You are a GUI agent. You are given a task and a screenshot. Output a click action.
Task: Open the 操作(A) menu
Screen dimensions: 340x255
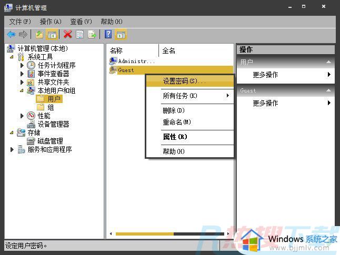tap(51, 22)
